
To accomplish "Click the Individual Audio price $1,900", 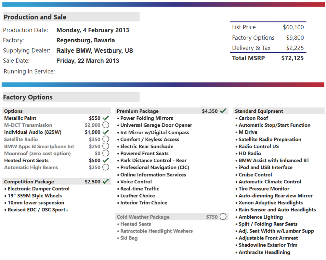I will click(93, 132).
